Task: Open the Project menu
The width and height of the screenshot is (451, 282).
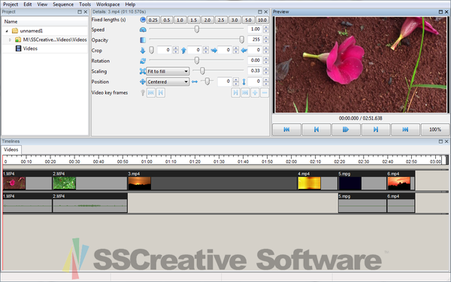Action: click(11, 5)
